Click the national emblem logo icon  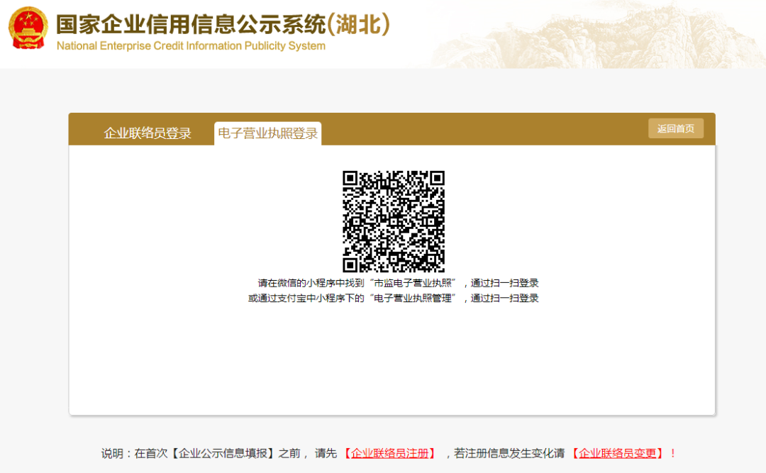(28, 28)
